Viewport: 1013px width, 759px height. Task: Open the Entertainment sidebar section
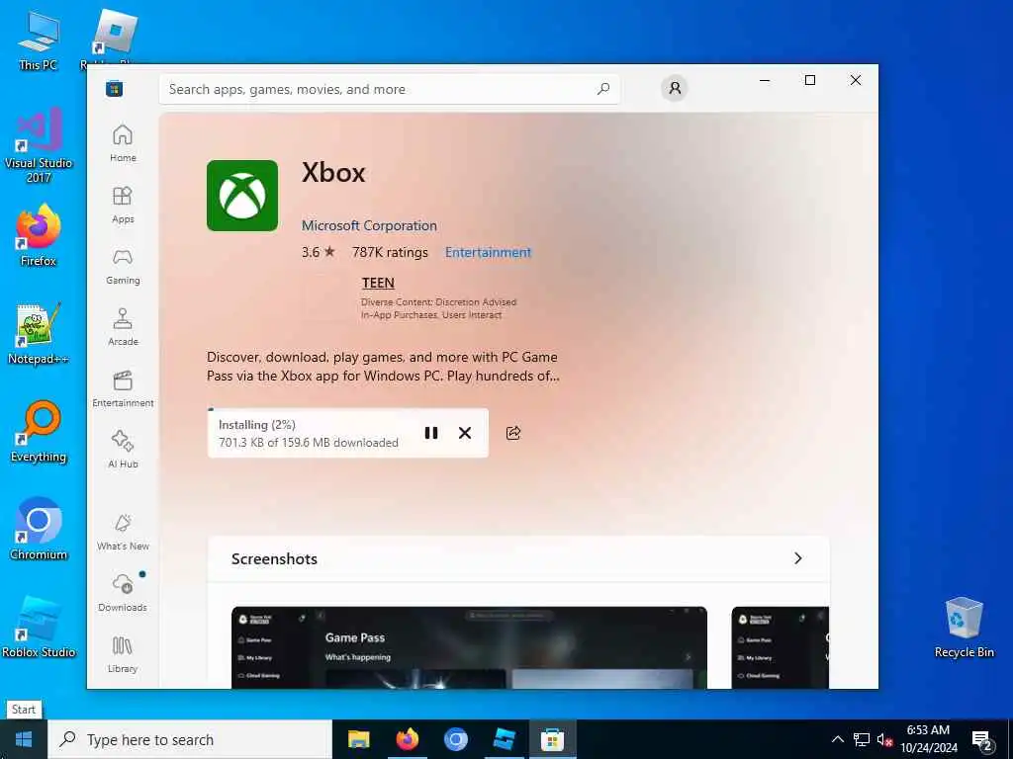[x=123, y=388]
